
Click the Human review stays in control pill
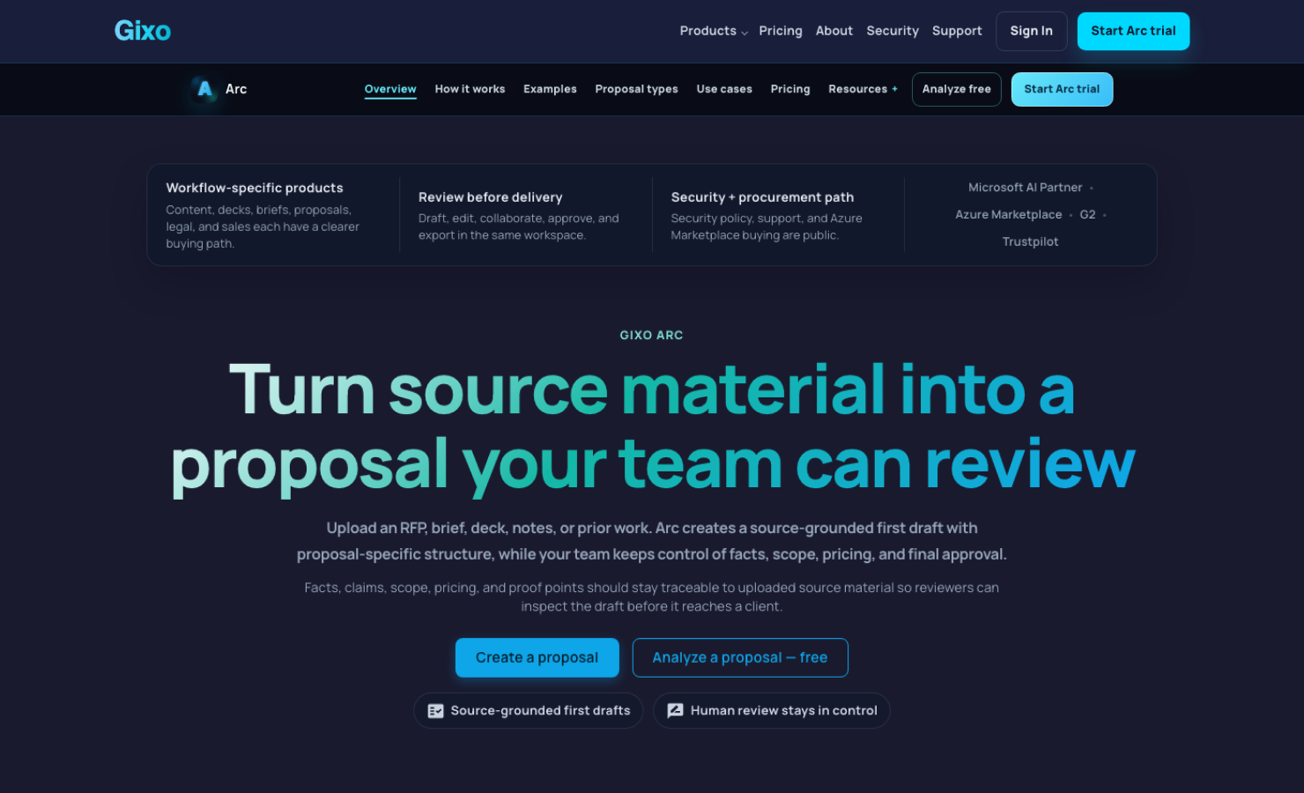[x=772, y=710]
